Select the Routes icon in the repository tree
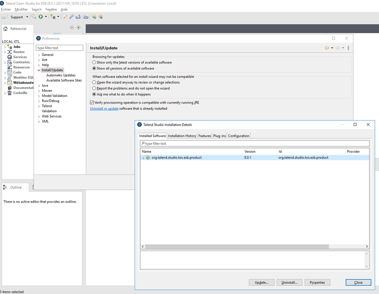 [9, 52]
